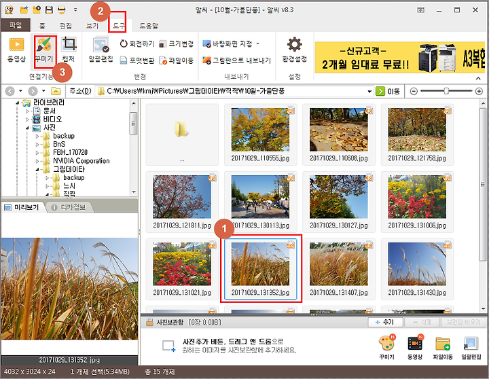Select the 그림데이타 folder in tree
Screen dimensions: 489x379
(69, 169)
